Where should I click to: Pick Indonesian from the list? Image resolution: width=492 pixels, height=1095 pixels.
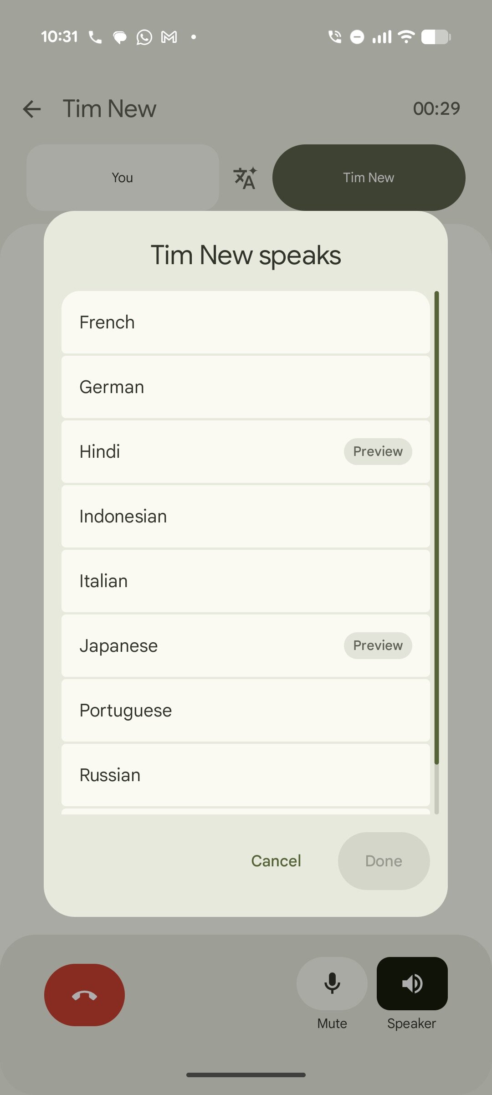246,517
